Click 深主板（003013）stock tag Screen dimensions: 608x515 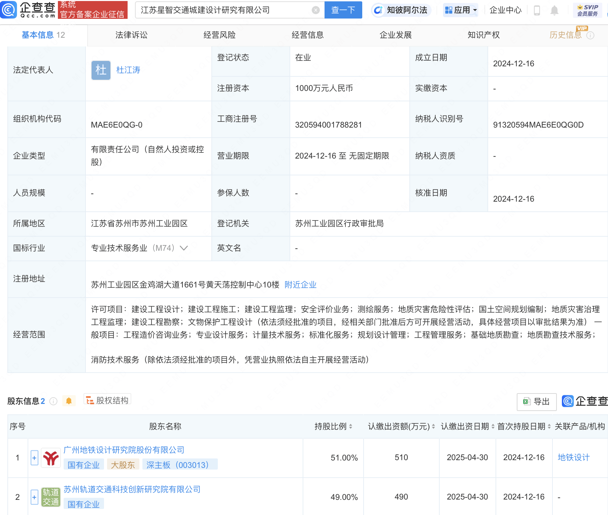(180, 465)
